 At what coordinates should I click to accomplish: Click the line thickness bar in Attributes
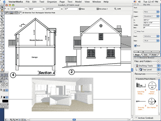pos(4,104)
